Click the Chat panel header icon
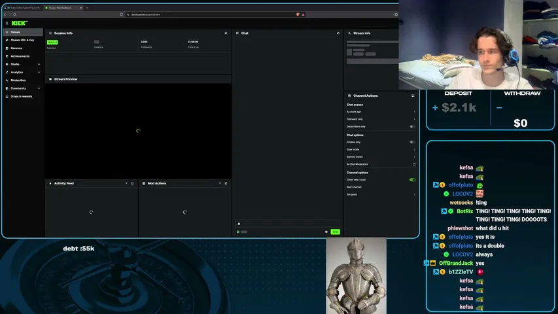Screen dimensions: 558x314 pos(237,33)
